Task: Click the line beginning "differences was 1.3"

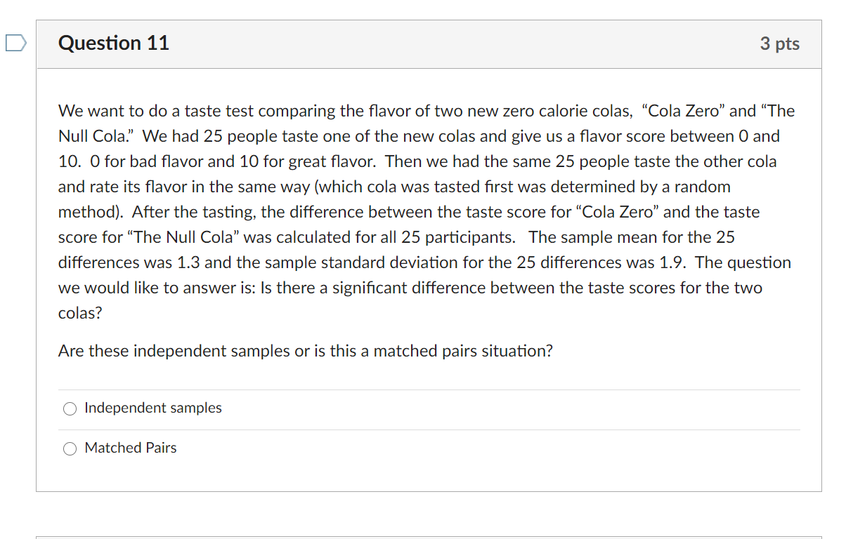Action: tap(424, 262)
